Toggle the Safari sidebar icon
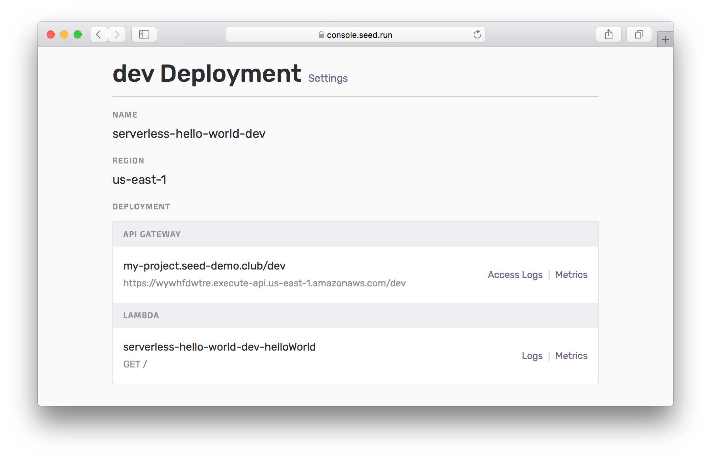 pos(144,34)
